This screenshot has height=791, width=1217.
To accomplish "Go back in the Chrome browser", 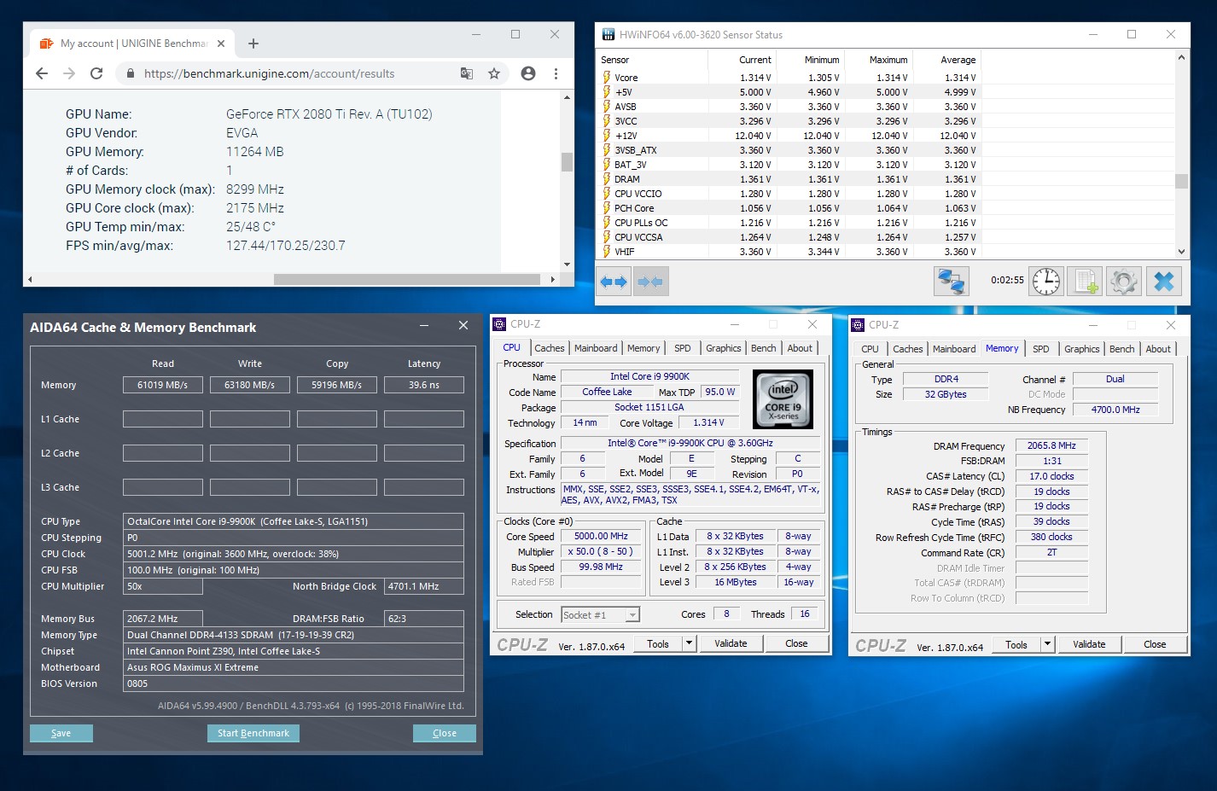I will pos(42,73).
